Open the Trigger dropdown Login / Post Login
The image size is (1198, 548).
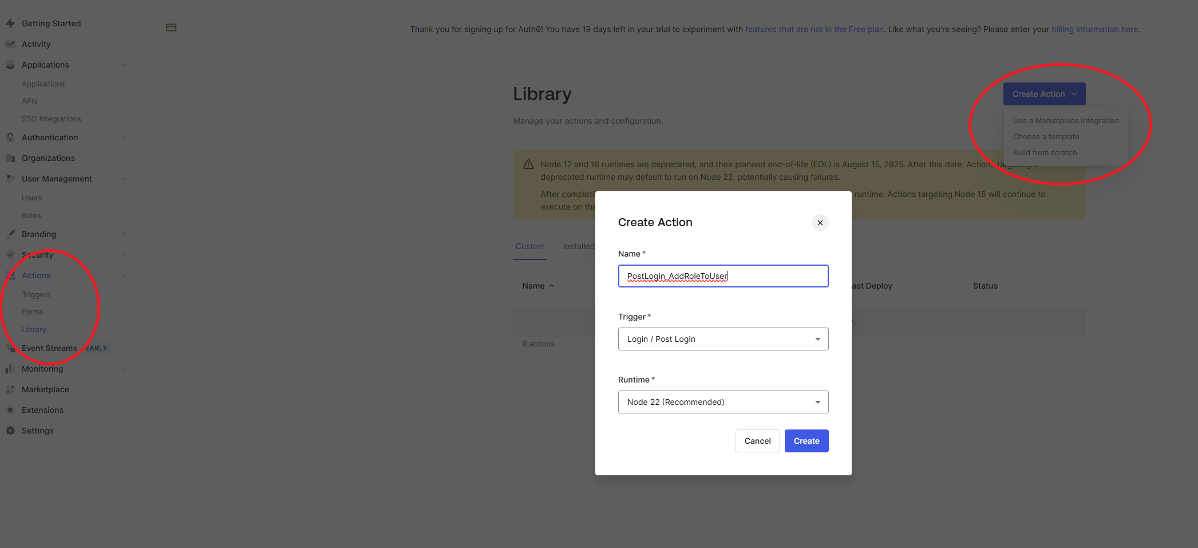[723, 339]
